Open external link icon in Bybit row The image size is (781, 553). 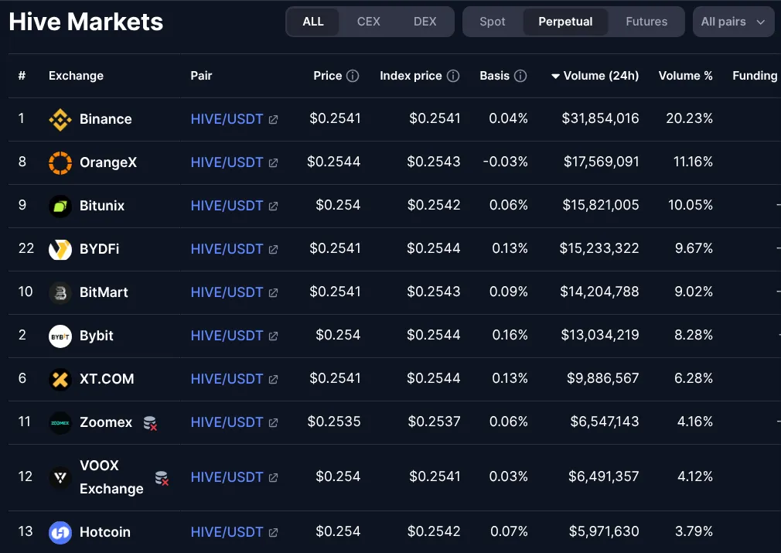[x=274, y=336]
